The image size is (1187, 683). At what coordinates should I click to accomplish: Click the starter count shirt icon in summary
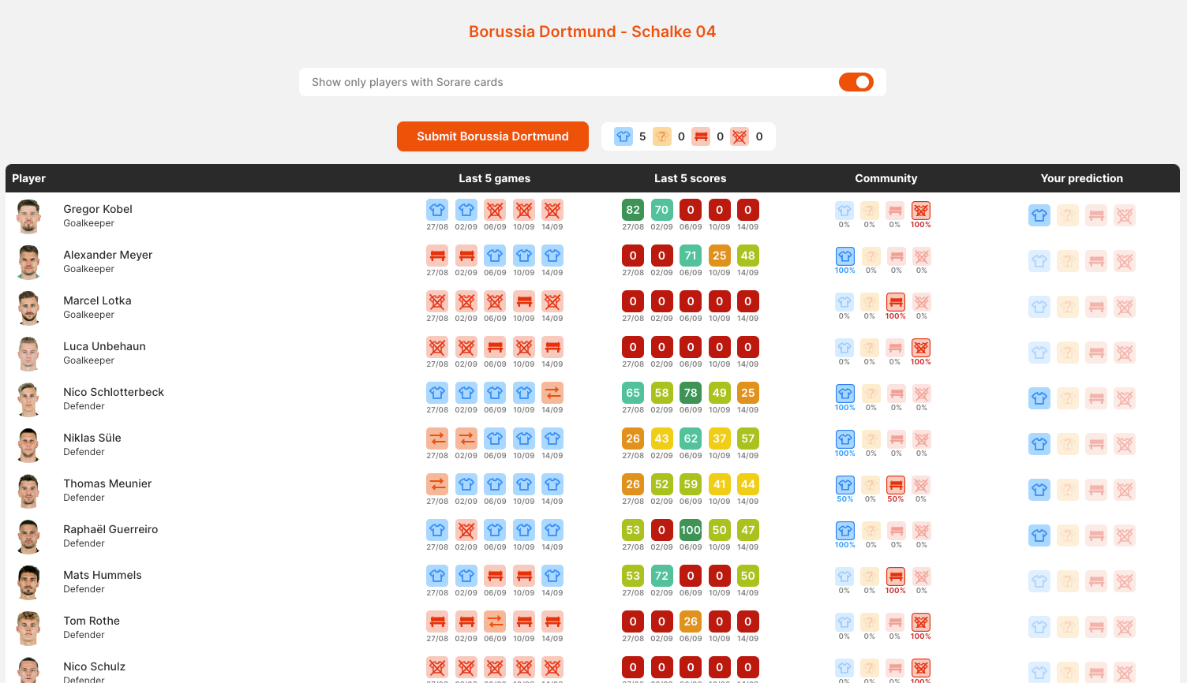pyautogui.click(x=623, y=136)
